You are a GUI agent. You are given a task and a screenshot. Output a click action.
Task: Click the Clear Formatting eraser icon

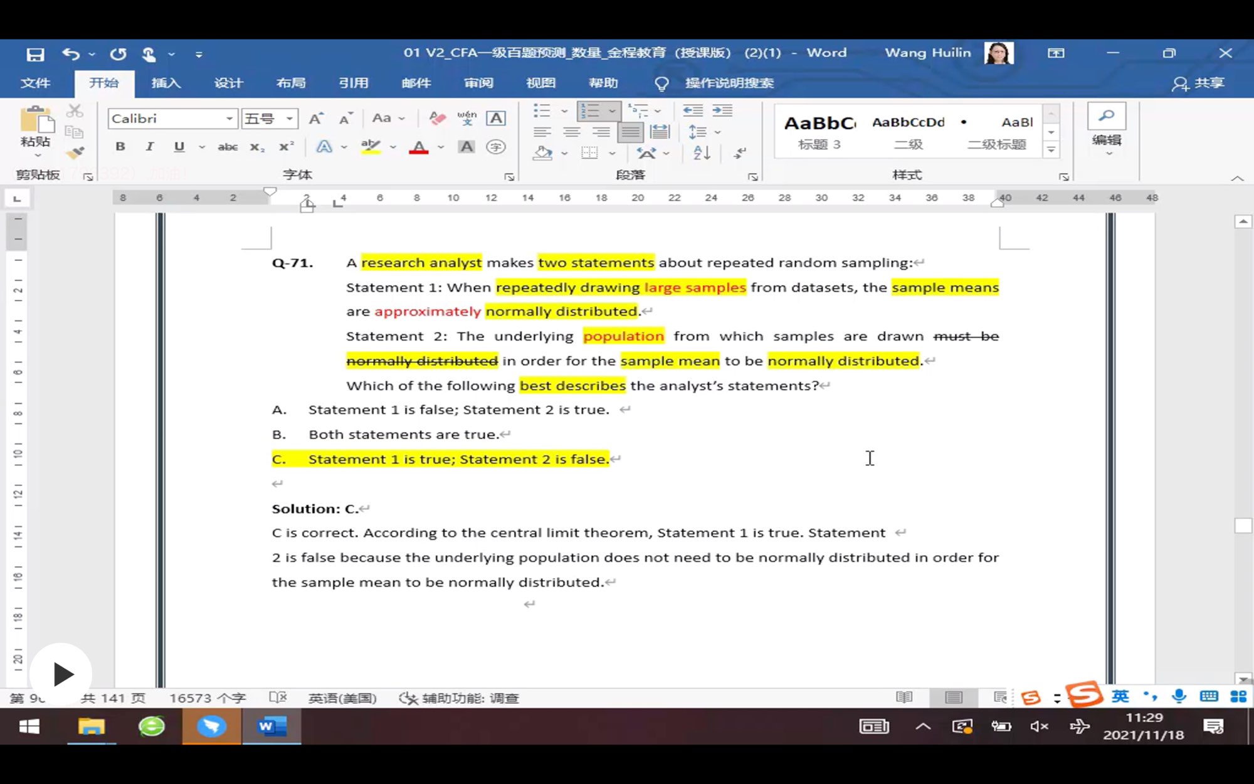click(x=437, y=118)
